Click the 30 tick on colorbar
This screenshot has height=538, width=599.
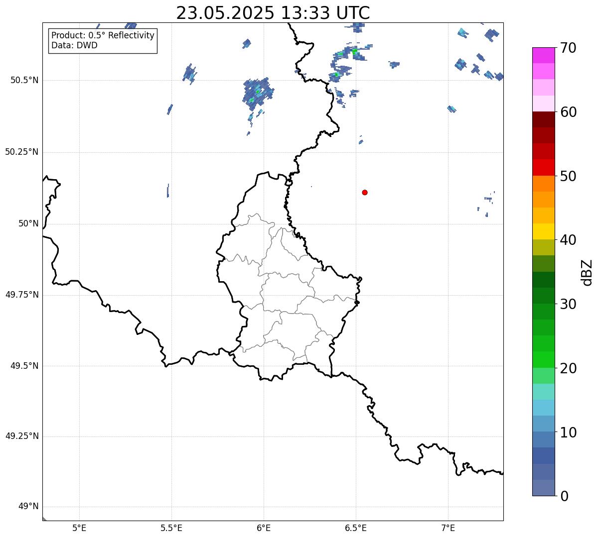coord(568,304)
